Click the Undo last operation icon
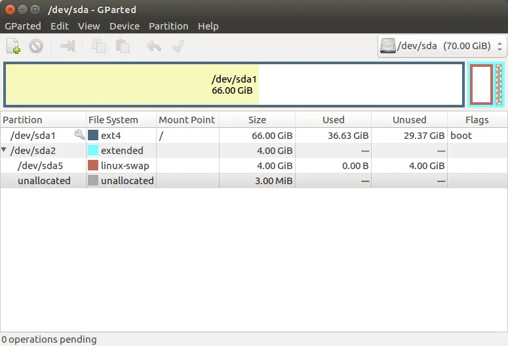The height and width of the screenshot is (346, 508). click(154, 46)
